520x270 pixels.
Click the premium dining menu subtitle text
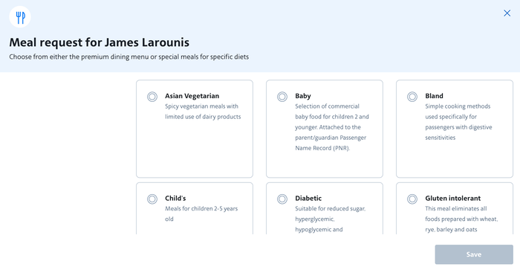point(129,57)
